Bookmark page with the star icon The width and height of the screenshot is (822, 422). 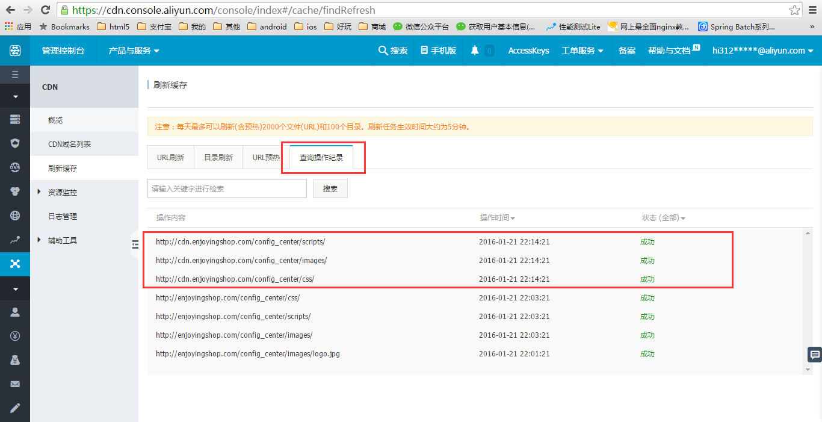click(x=795, y=10)
